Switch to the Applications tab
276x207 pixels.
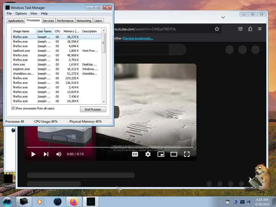pos(16,21)
